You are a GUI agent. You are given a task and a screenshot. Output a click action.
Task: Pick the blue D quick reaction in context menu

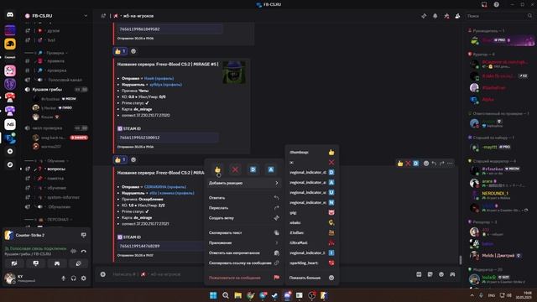(253, 169)
